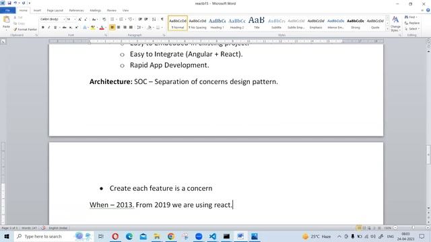431x242 pixels.
Task: Open the multilevel list menu
Action: pos(130,19)
